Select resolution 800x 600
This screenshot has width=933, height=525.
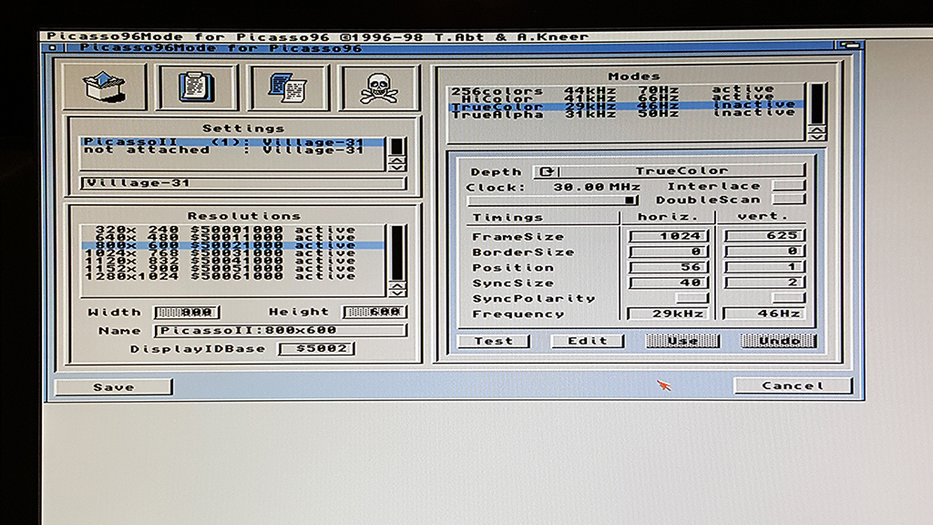pos(232,245)
